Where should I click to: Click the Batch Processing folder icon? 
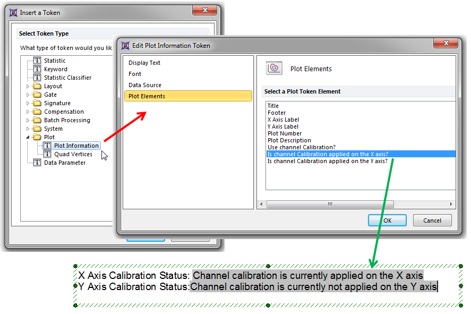click(37, 120)
